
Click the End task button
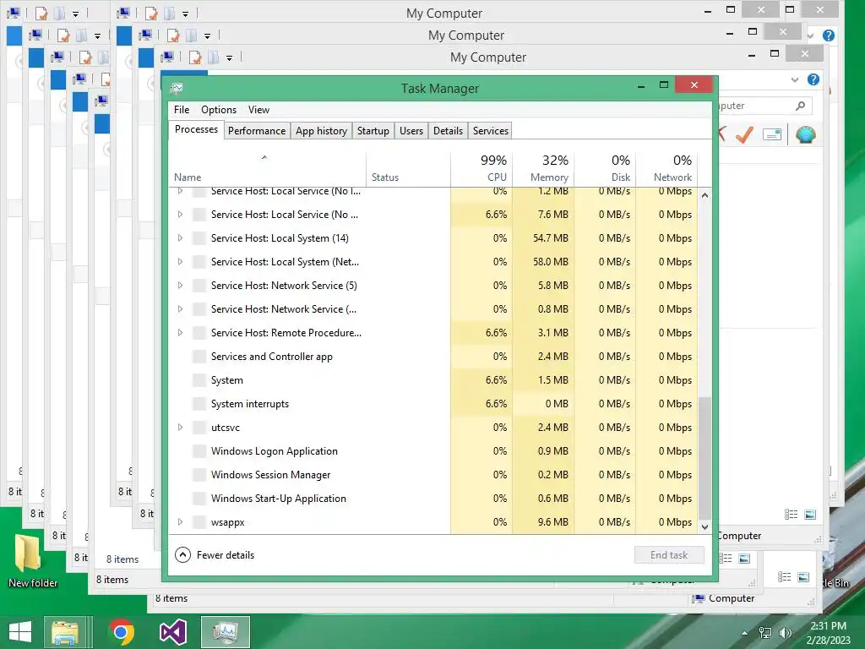(x=669, y=554)
